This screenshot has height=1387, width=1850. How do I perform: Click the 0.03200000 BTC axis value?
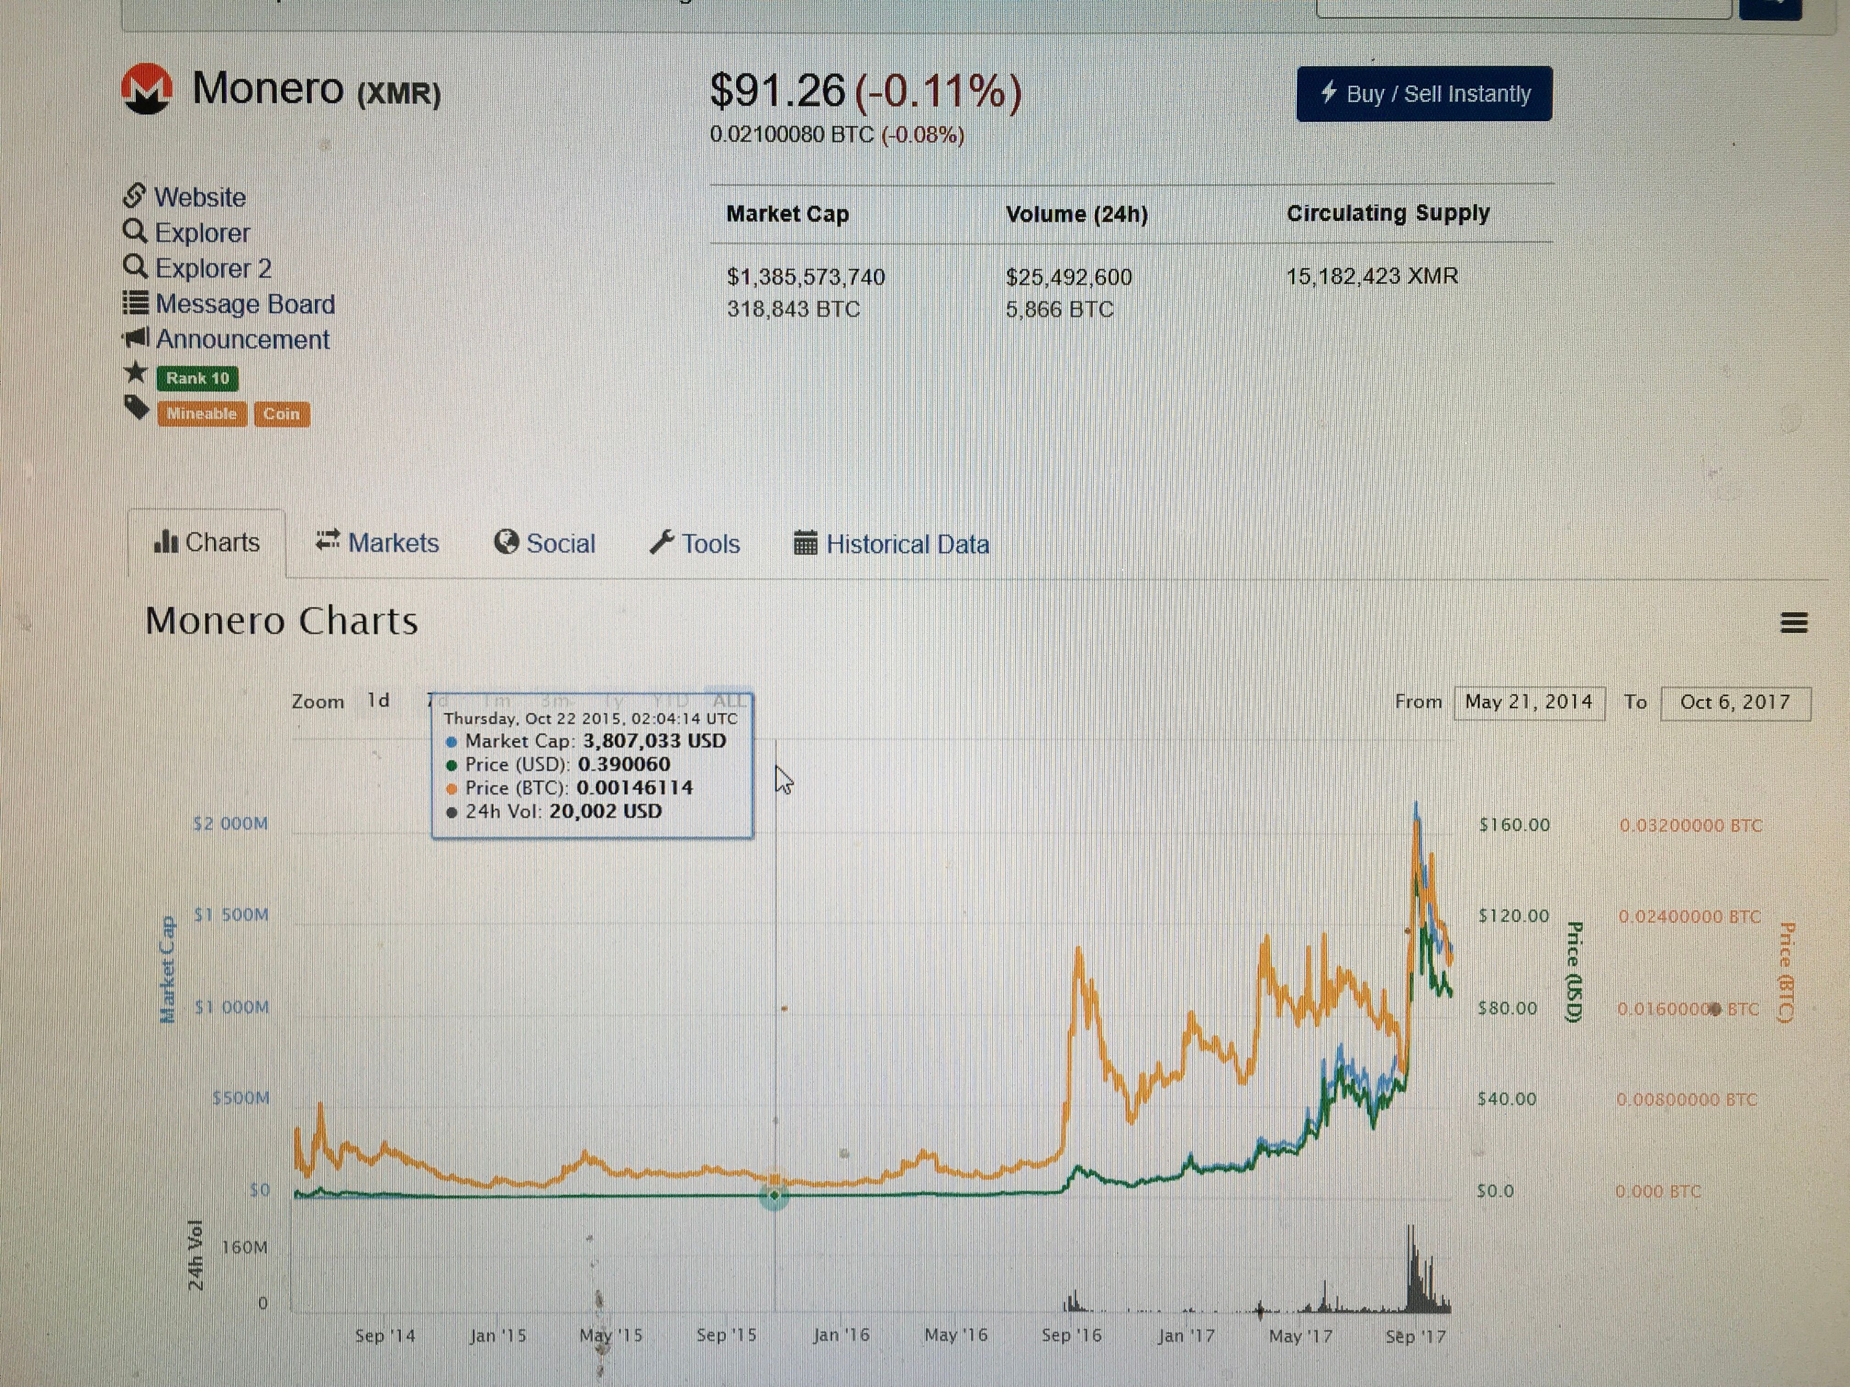click(x=1691, y=826)
